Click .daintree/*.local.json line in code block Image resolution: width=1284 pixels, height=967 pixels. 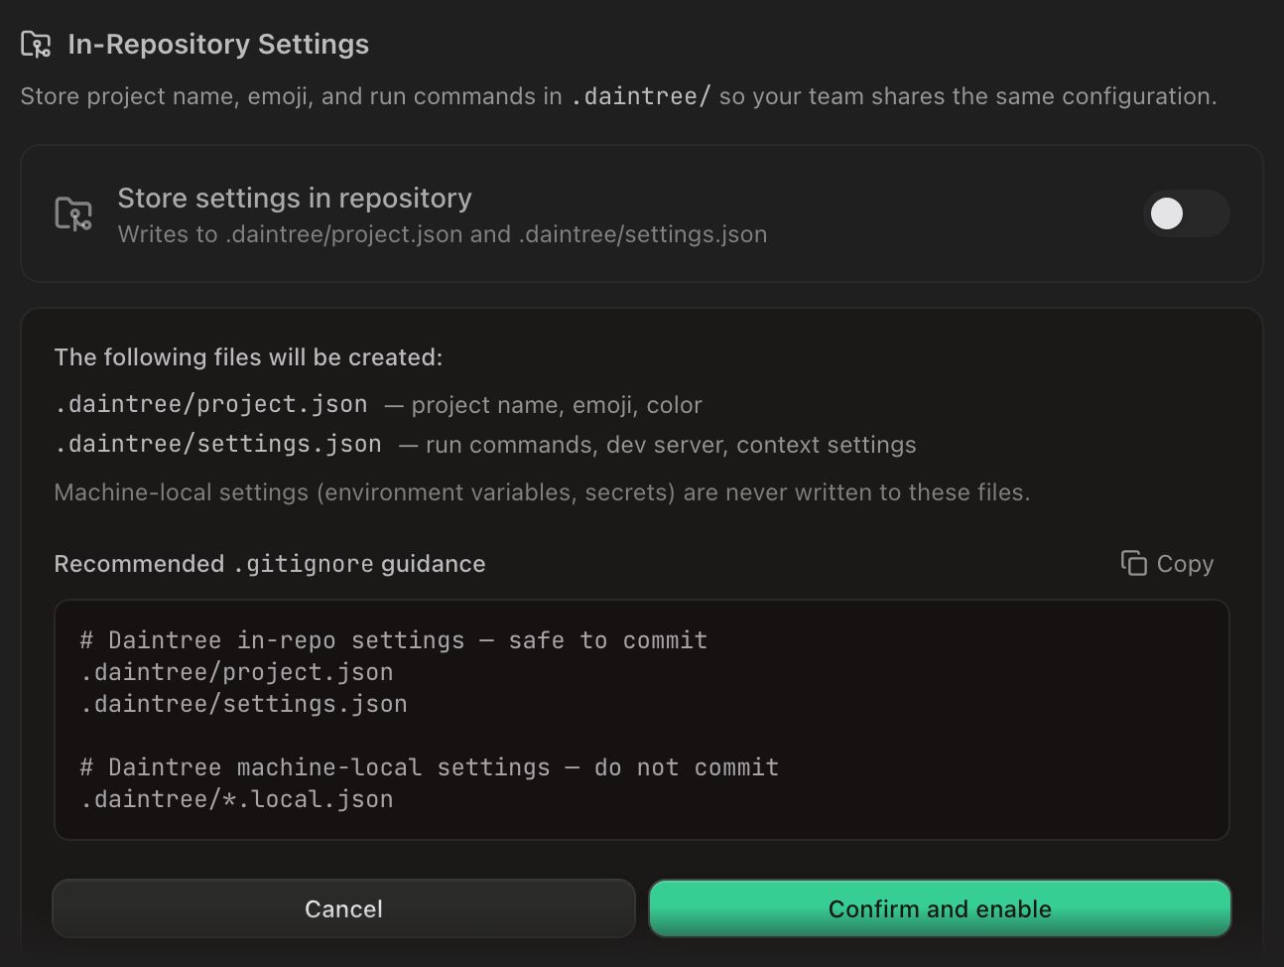click(237, 799)
